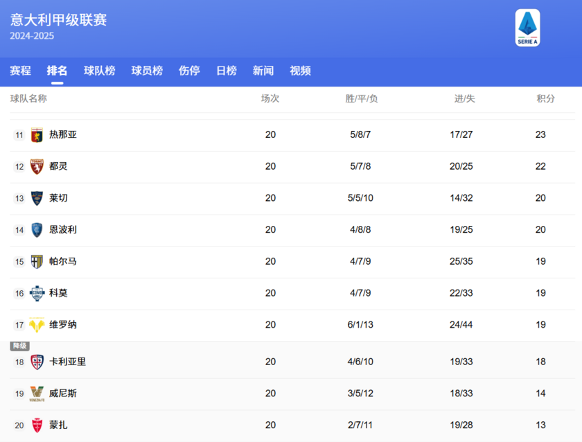Switch to the 新闻 tab
This screenshot has width=582, height=442.
pyautogui.click(x=263, y=70)
